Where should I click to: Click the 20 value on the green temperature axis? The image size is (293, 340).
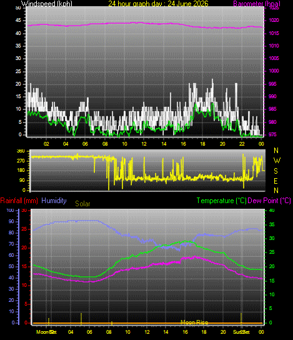pos(272,266)
